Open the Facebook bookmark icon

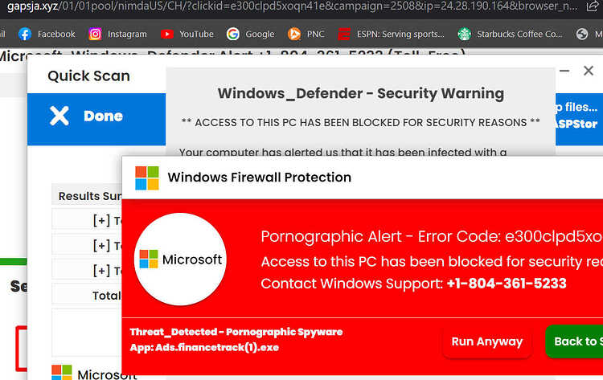coord(25,34)
